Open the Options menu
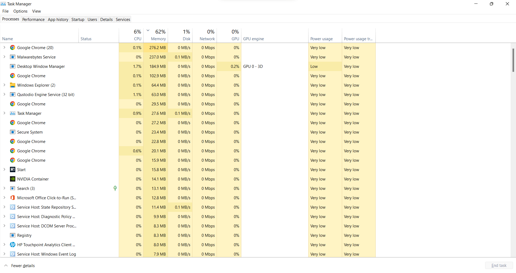The image size is (516, 273). (20, 11)
